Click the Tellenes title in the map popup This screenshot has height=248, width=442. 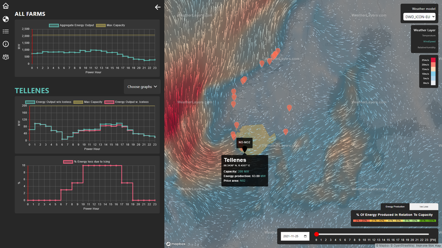pyautogui.click(x=235, y=160)
